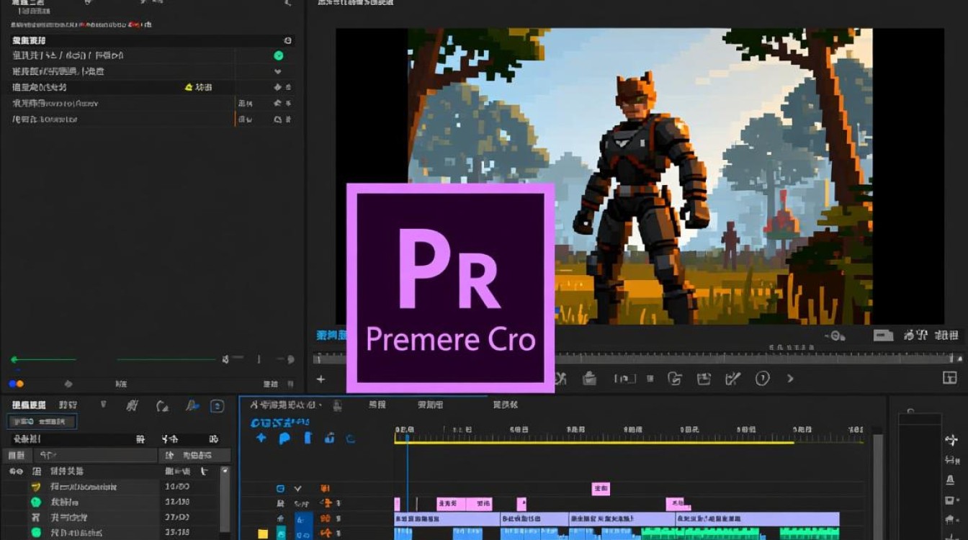Click the blue crescent-arrow icon in timeline tools

(351, 438)
